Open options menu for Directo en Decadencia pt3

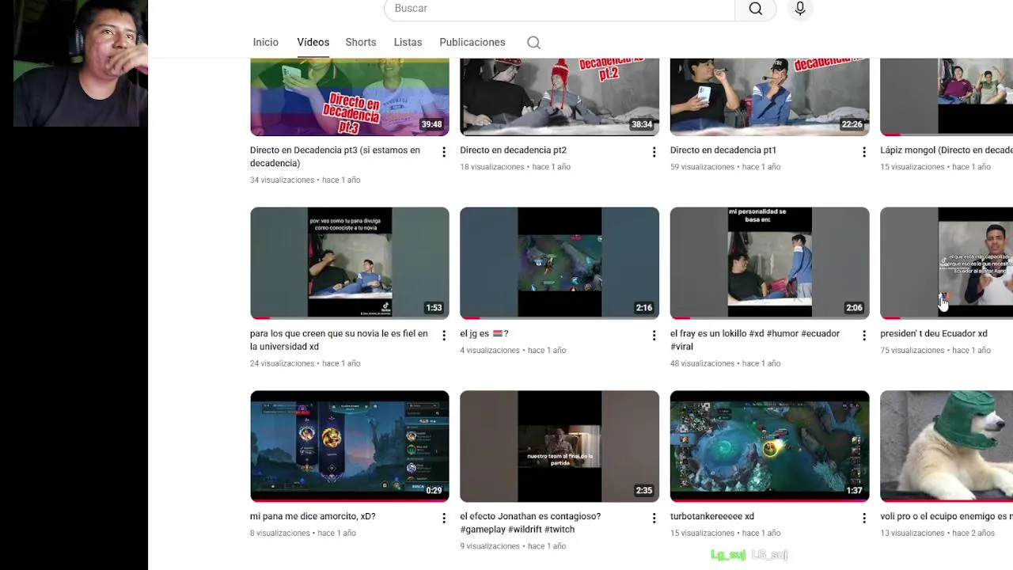click(444, 152)
